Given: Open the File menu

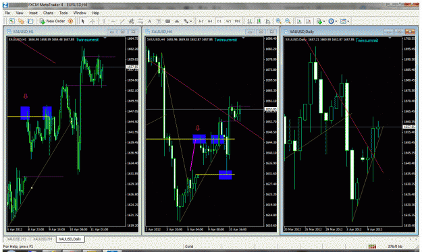Looking at the screenshot, I should point(7,13).
